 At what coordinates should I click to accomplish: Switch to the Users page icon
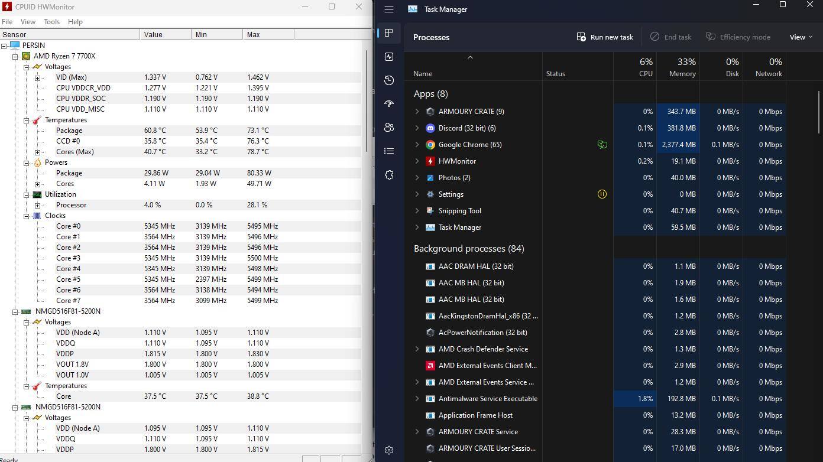click(x=389, y=128)
